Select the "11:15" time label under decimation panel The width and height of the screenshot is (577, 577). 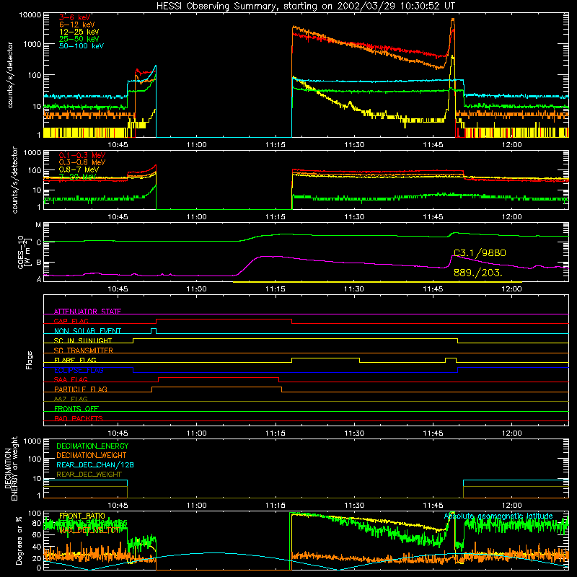pos(276,506)
